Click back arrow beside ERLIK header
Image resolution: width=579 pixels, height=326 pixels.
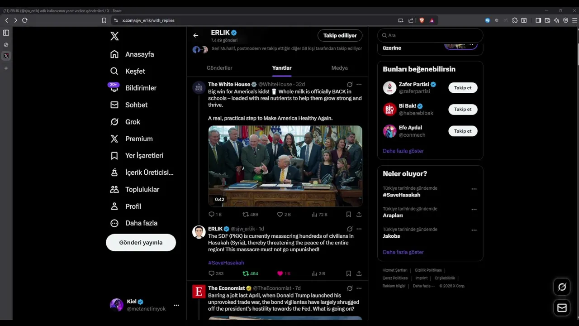click(x=195, y=35)
